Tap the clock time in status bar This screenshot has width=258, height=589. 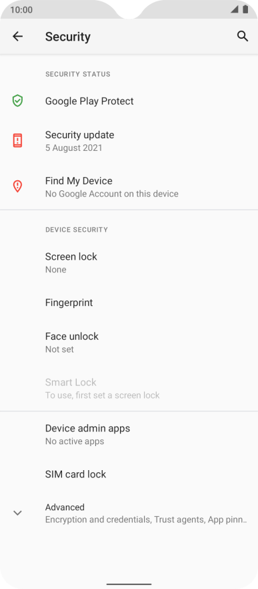coord(21,10)
